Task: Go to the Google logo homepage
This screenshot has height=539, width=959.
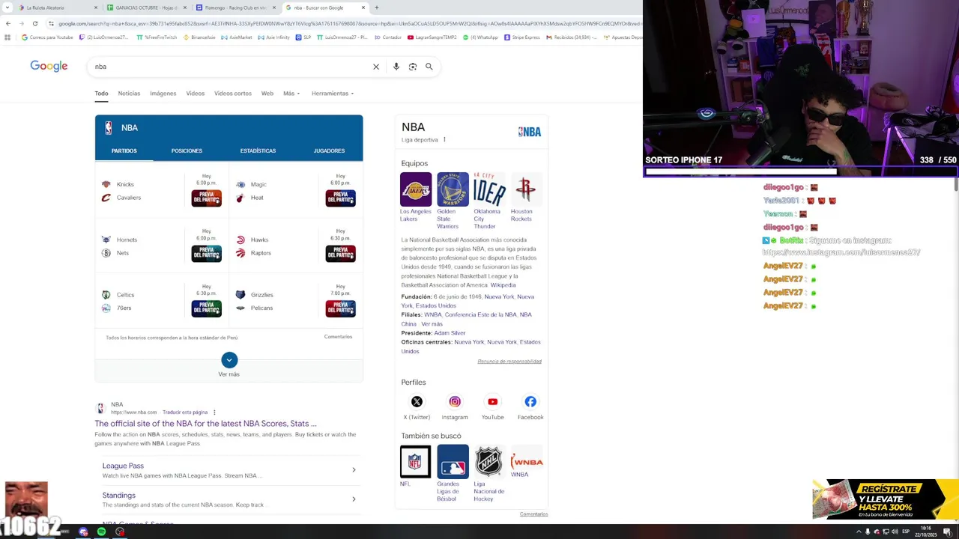Action: click(x=49, y=67)
